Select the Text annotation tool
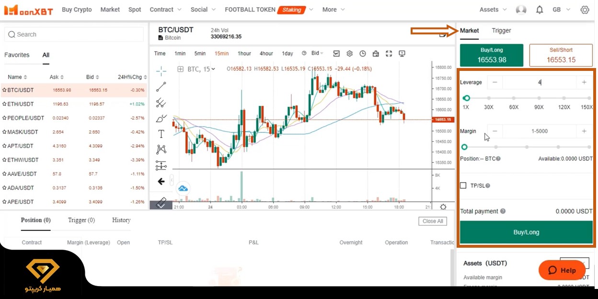Screen dimensions: 598x299 pos(161,134)
